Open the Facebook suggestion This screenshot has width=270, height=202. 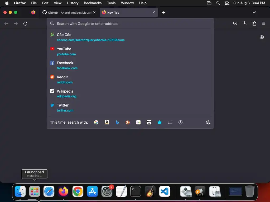tap(130, 65)
